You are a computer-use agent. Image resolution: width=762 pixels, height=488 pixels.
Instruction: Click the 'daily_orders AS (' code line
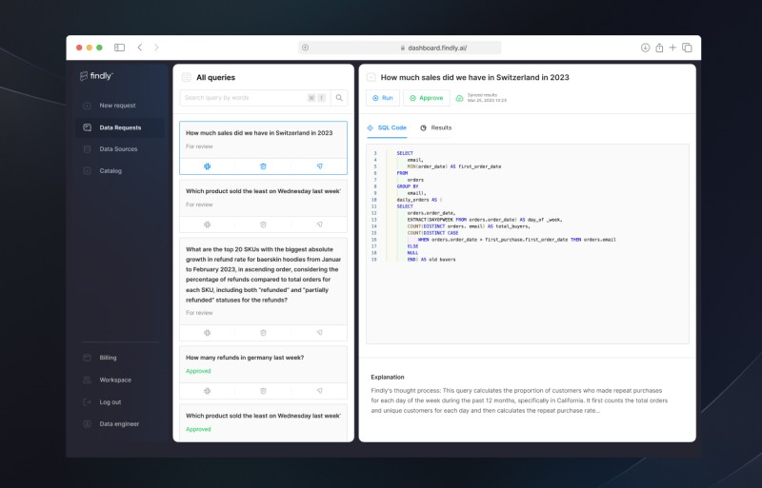[419, 200]
